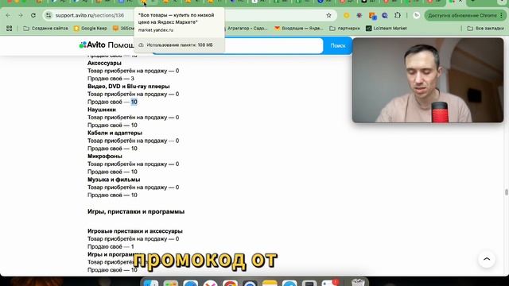The image size is (509, 286).
Task: Click the highlighted value 10
Action: 134,102
